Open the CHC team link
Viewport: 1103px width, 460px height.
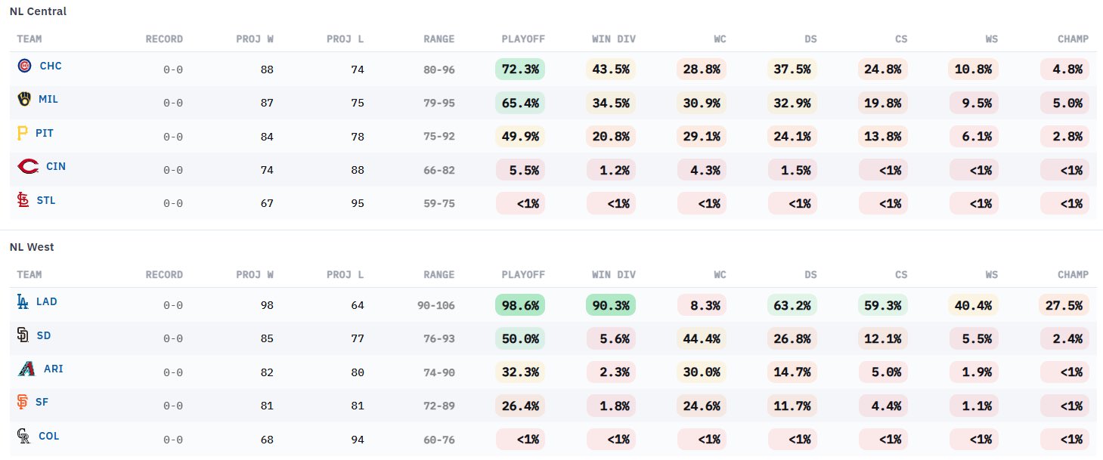coord(51,66)
